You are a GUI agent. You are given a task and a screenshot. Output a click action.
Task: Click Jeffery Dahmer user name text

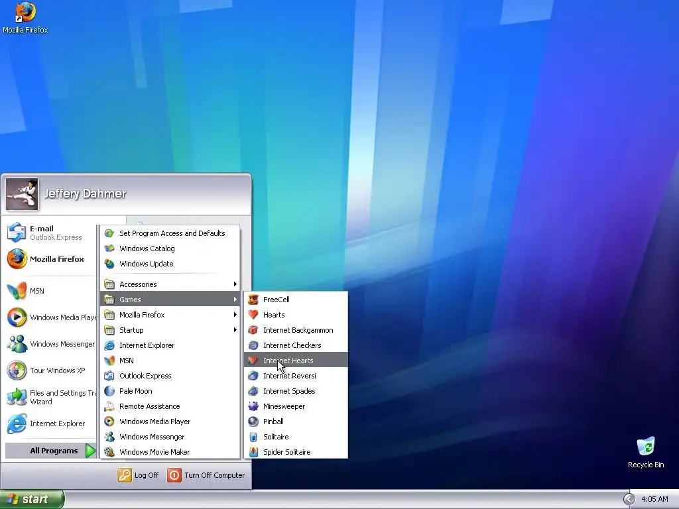(85, 194)
